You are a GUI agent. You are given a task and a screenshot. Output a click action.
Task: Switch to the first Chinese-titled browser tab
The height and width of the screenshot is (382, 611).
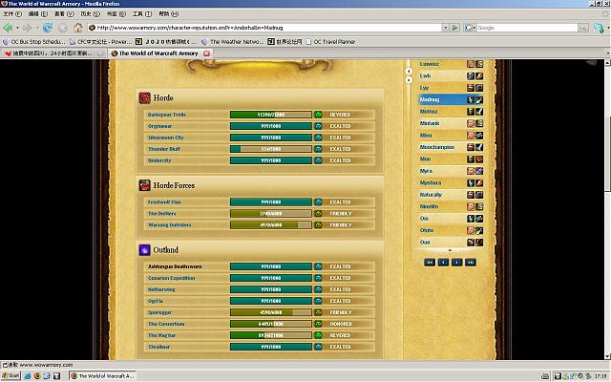(x=53, y=53)
